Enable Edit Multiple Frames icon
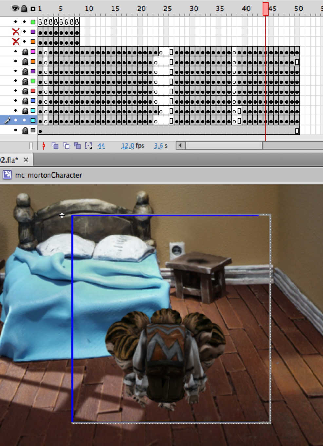Viewport: 323px width, 446px height. (77, 146)
